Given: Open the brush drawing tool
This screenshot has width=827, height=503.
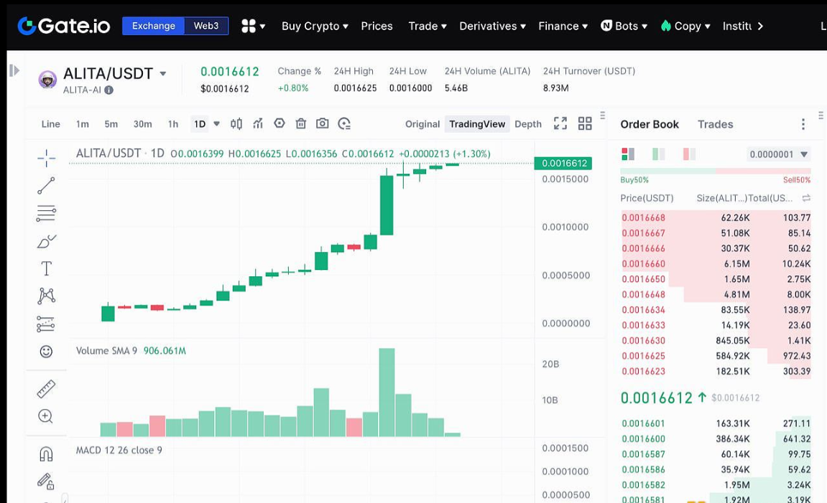Looking at the screenshot, I should [x=45, y=240].
